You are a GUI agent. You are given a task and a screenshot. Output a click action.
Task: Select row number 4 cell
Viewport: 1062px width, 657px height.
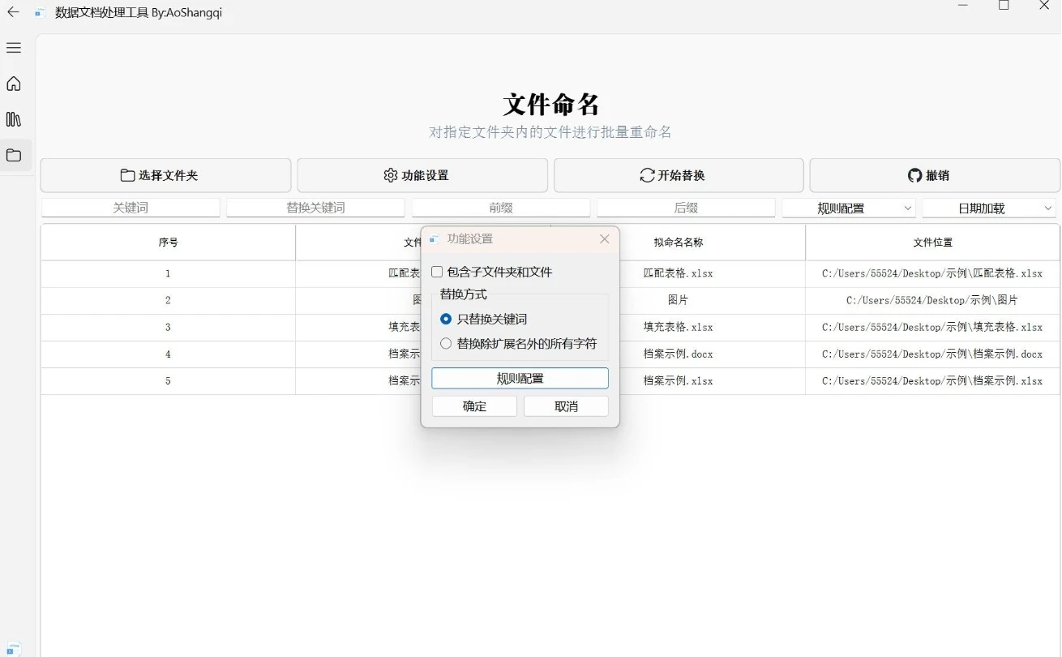click(x=168, y=354)
